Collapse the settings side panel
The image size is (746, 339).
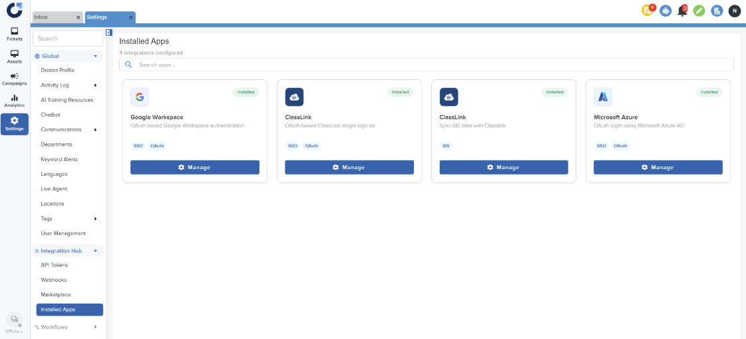(x=109, y=32)
